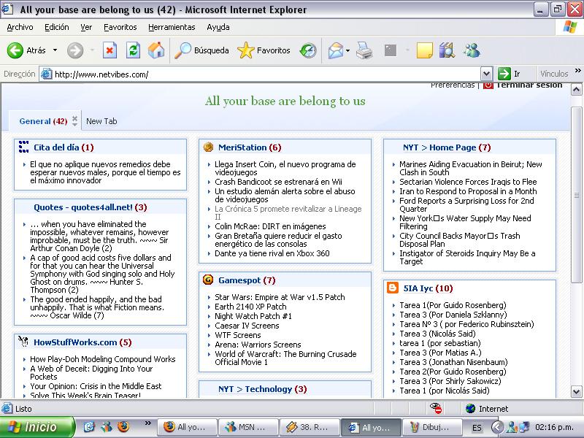Open the back history dropdown arrow

pyautogui.click(x=55, y=50)
